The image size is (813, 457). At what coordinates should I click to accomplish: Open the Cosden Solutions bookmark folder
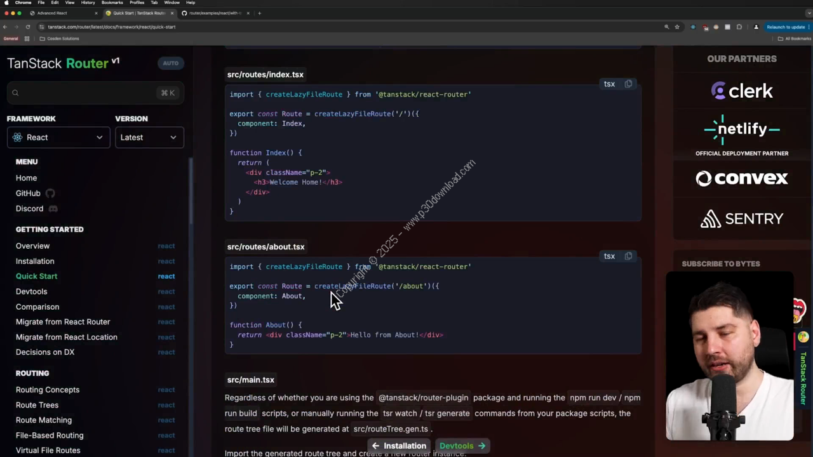pos(59,39)
